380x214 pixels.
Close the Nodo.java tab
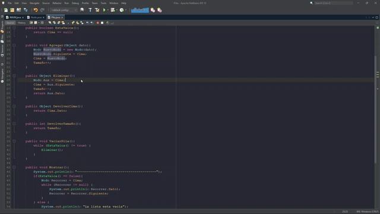coord(43,17)
